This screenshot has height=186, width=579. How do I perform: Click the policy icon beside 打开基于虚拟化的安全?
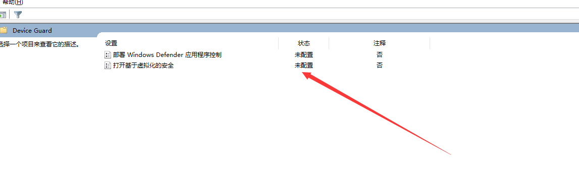point(108,66)
